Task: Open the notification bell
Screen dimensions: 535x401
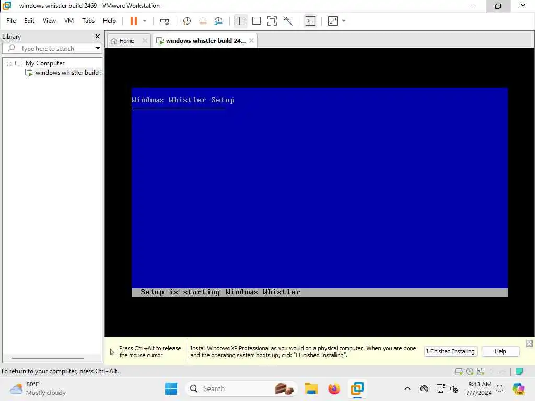Action: coord(499,388)
